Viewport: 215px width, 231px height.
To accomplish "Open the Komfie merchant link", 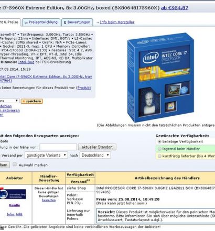I will [15, 205].
